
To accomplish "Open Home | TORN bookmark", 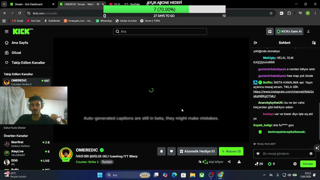I will tap(150, 21).
